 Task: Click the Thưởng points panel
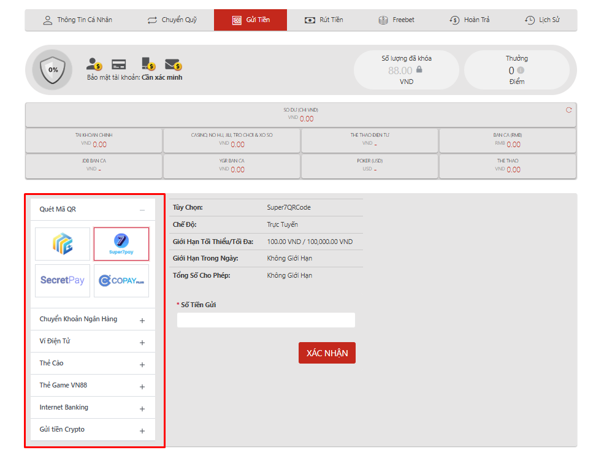coord(516,70)
